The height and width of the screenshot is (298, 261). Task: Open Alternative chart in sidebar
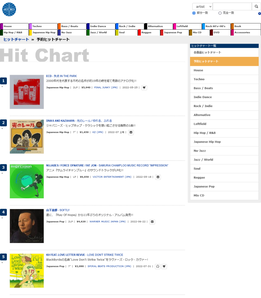click(224, 115)
